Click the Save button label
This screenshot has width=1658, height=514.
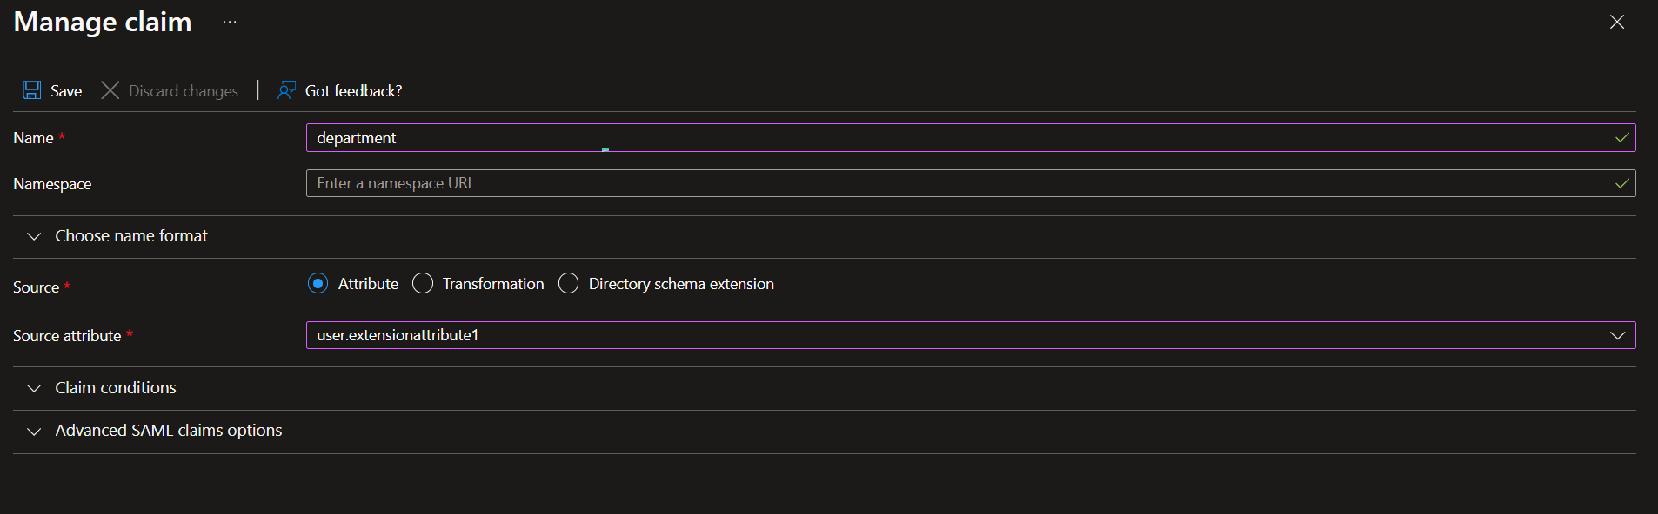click(x=66, y=91)
